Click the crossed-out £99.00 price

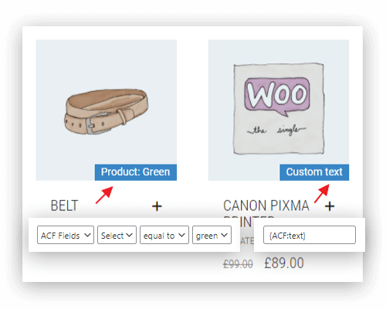(x=238, y=264)
